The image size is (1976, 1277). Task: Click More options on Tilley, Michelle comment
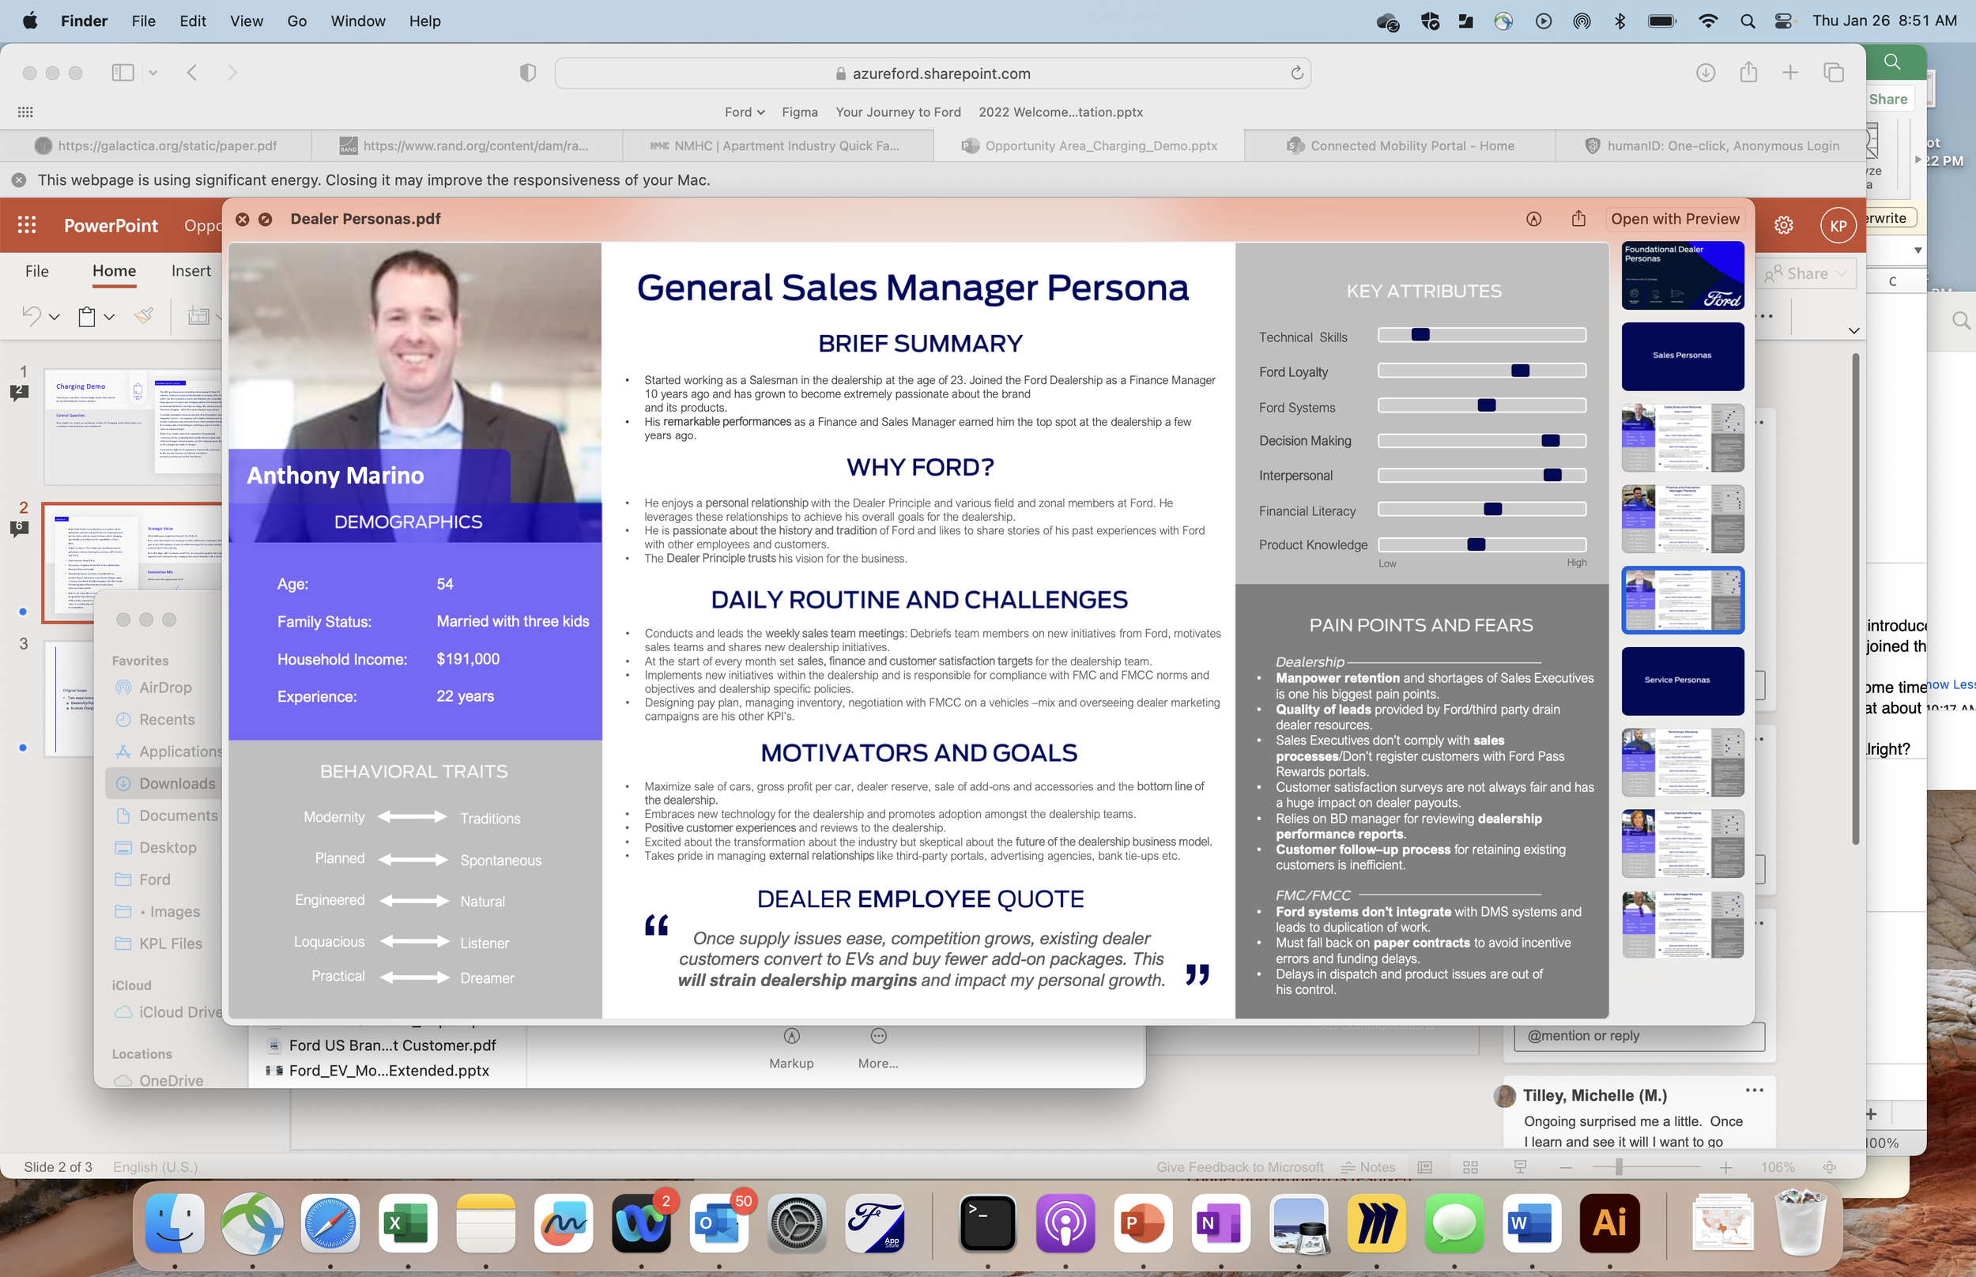coord(1754,1091)
